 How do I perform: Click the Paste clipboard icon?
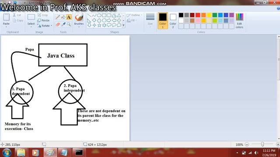coord(7,17)
